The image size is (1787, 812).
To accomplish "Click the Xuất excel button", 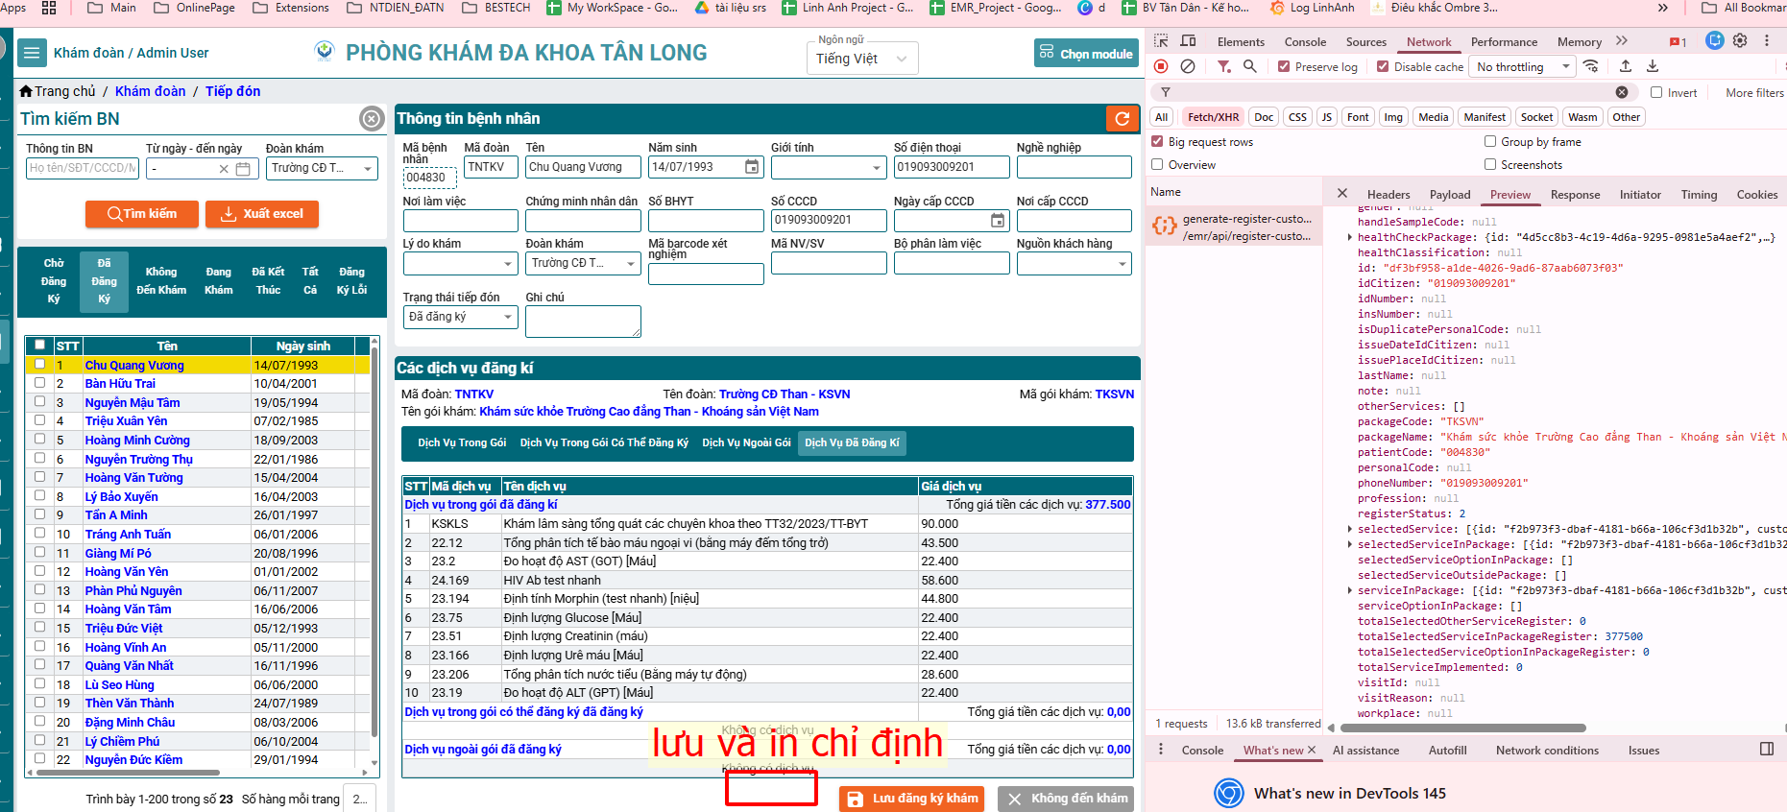I will coord(262,214).
